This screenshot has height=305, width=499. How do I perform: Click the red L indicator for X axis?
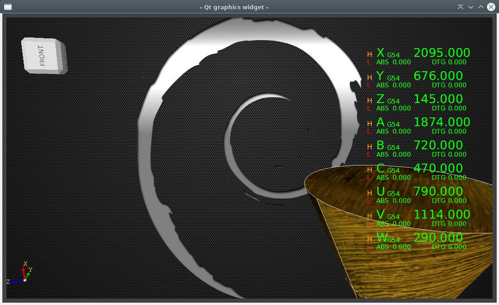click(x=369, y=62)
